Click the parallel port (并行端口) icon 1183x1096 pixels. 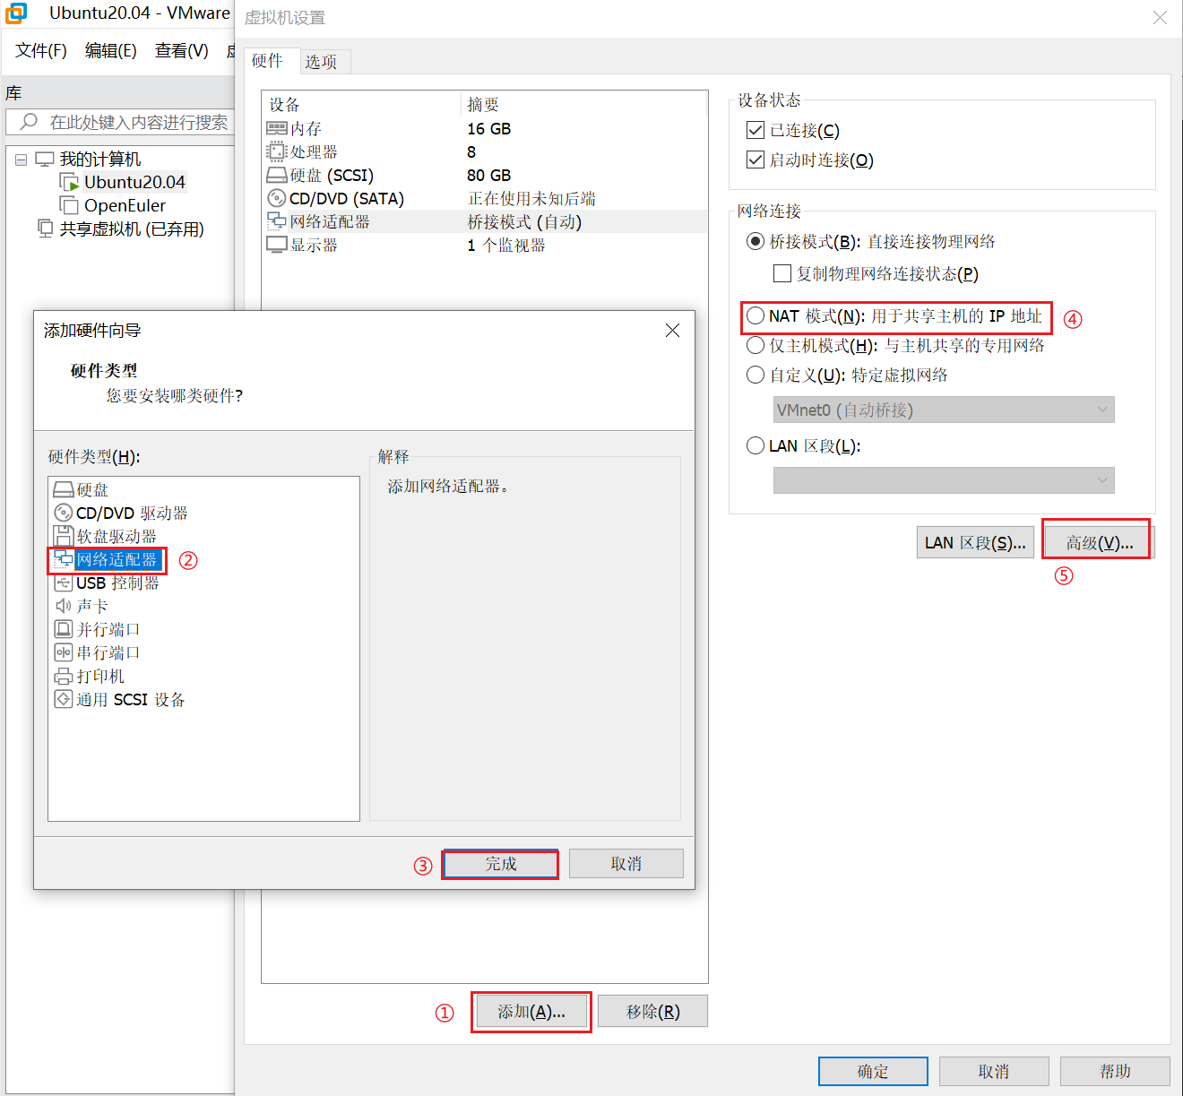[x=64, y=629]
